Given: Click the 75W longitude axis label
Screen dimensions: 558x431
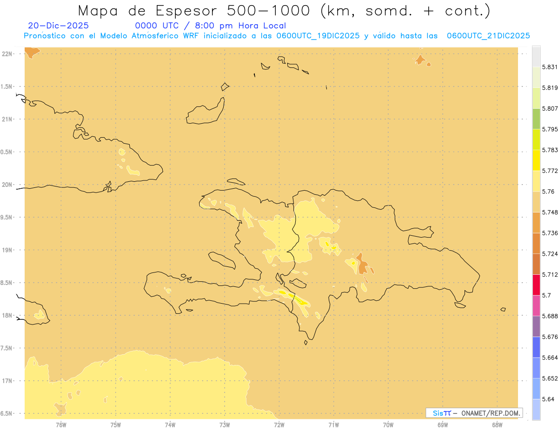Looking at the screenshot, I should click(116, 424).
